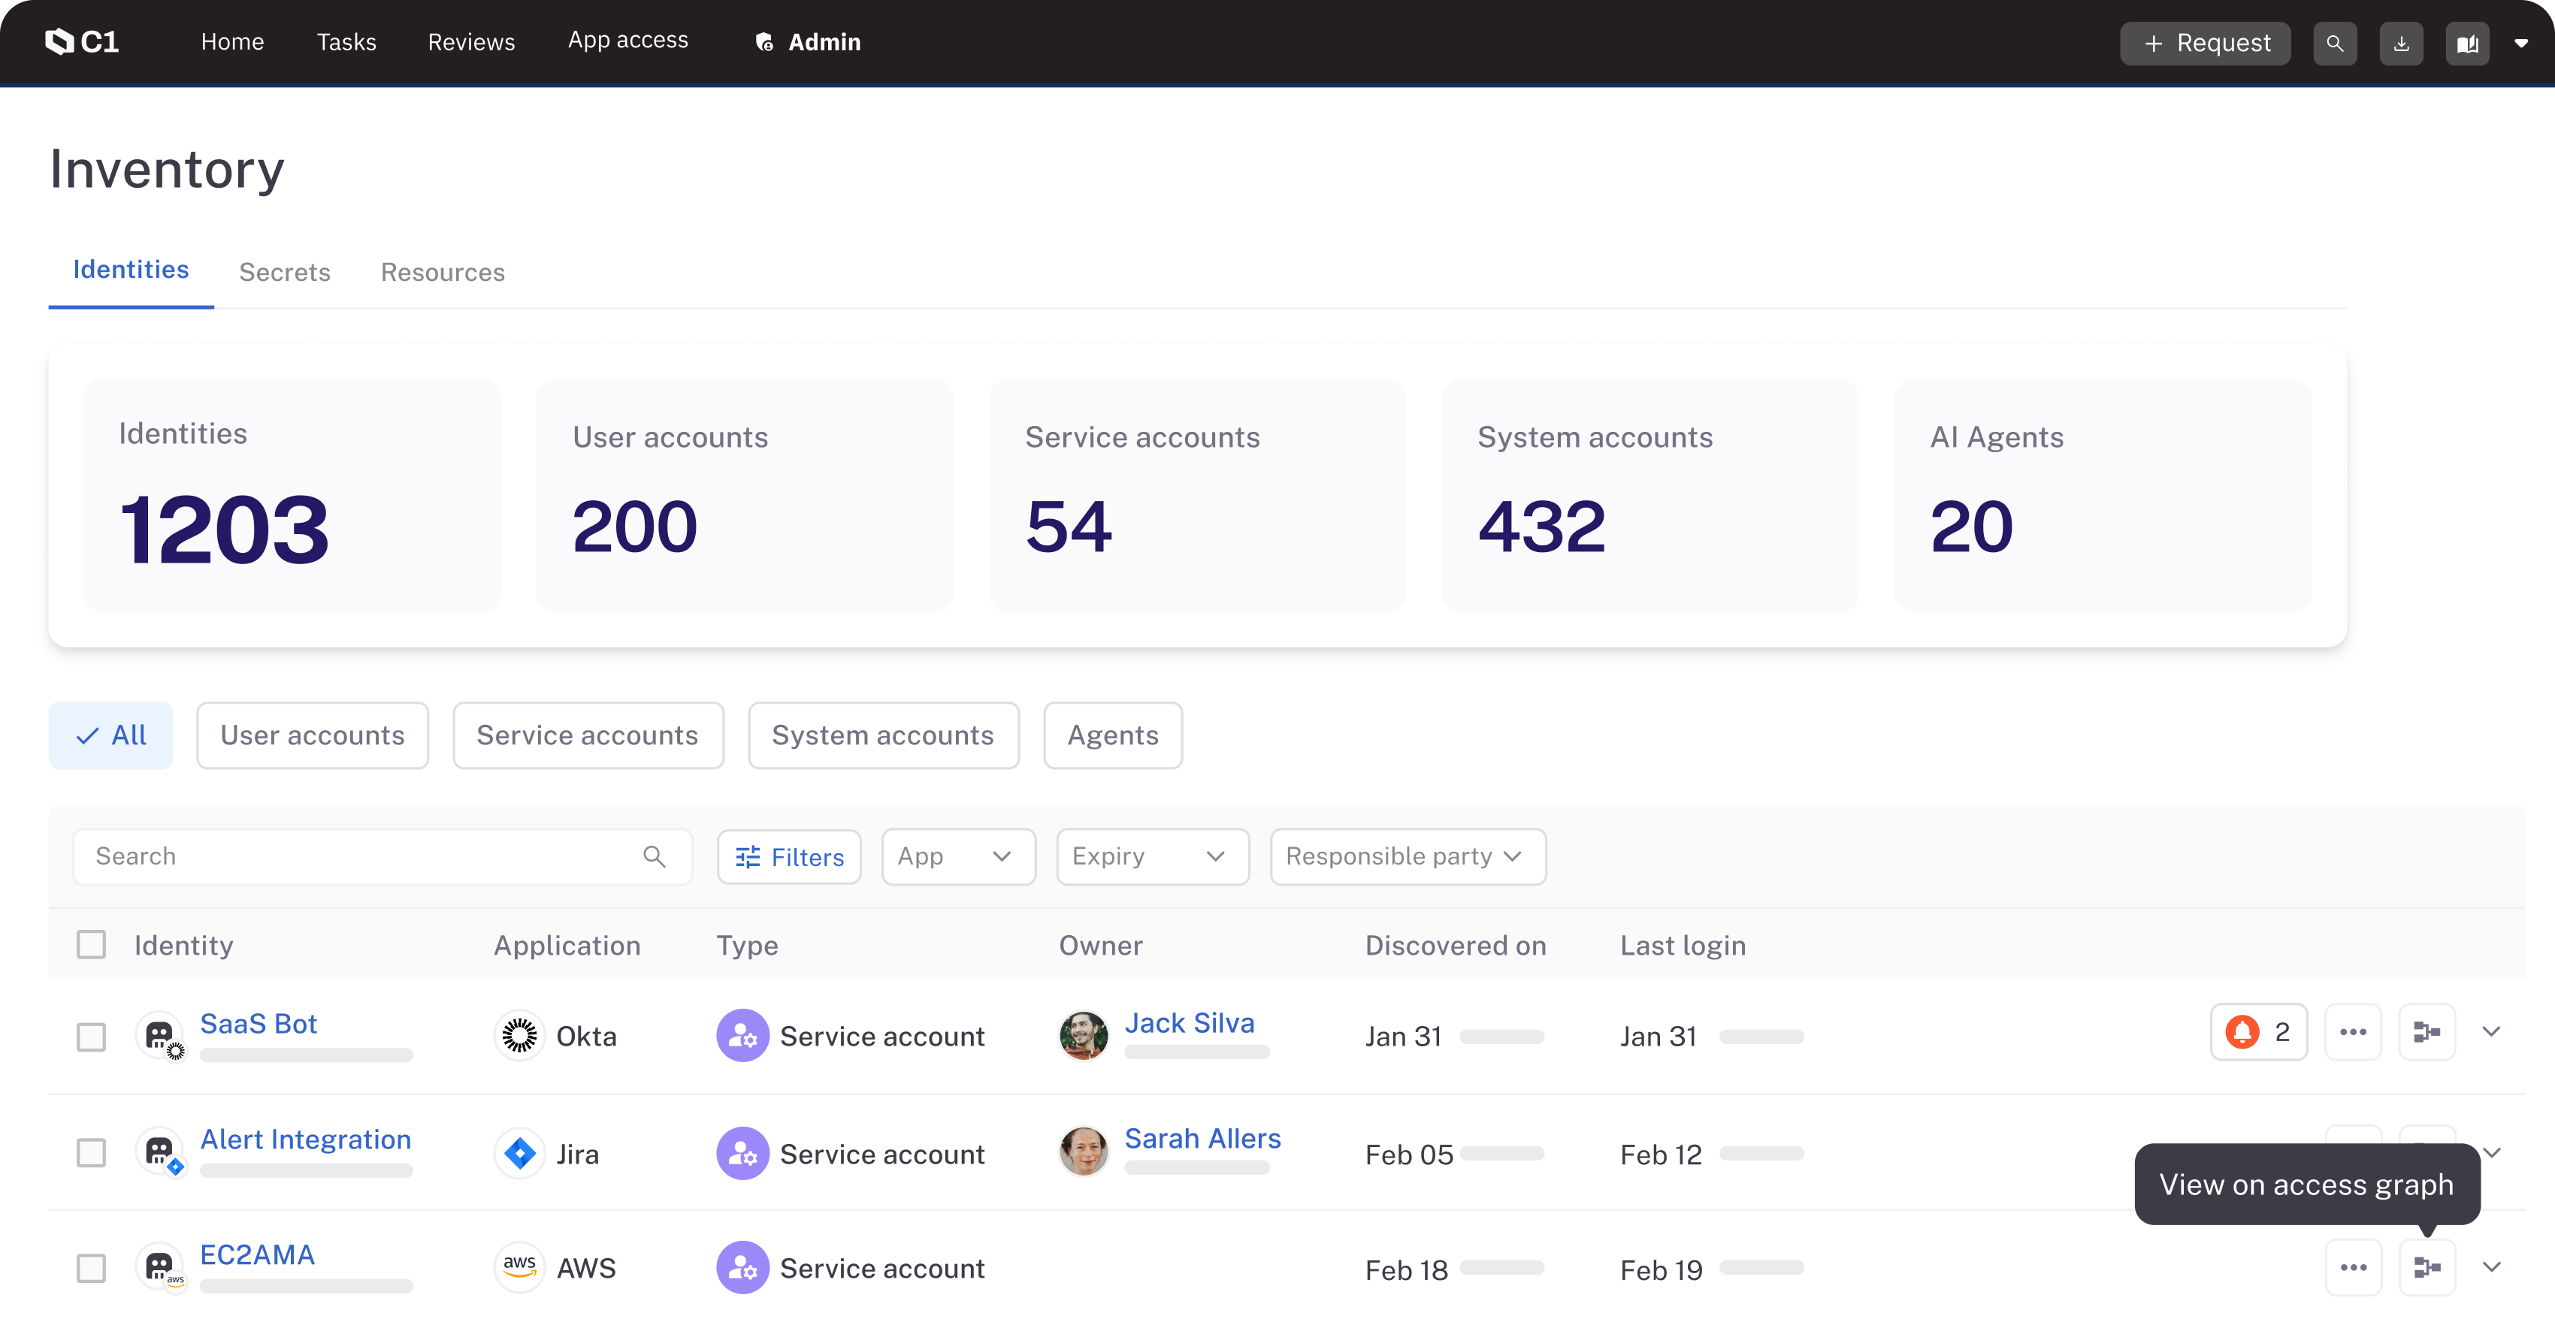
Task: View SaaS Bot on access graph icon
Action: (2427, 1031)
